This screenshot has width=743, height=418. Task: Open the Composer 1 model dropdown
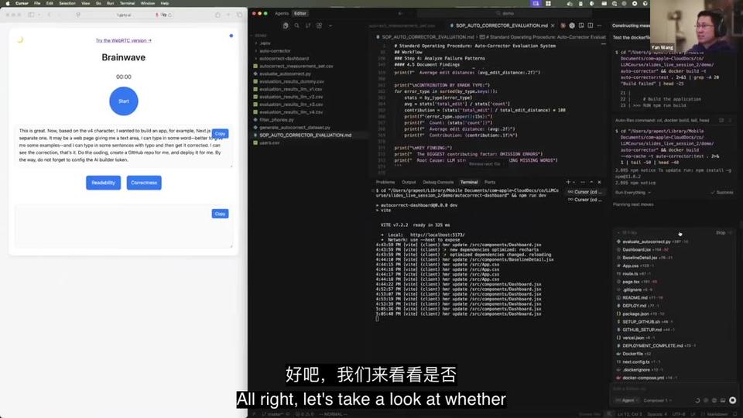[x=657, y=400]
